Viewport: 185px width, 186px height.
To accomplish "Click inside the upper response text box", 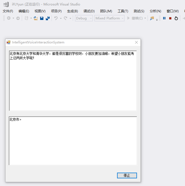I will tap(73, 81).
